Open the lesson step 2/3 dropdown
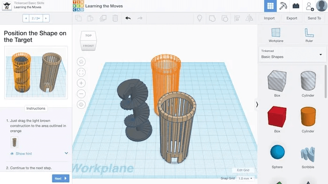 tap(36, 18)
